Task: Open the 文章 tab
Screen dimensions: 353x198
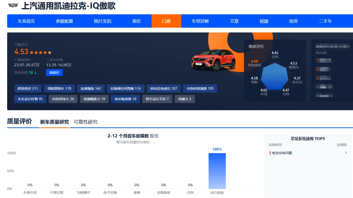Action: pyautogui.click(x=234, y=21)
